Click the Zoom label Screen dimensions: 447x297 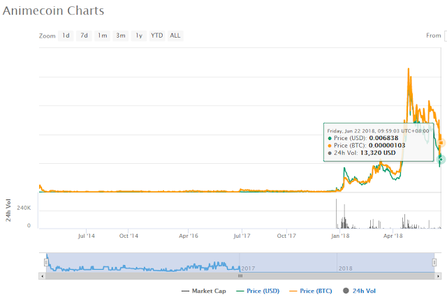(x=47, y=36)
